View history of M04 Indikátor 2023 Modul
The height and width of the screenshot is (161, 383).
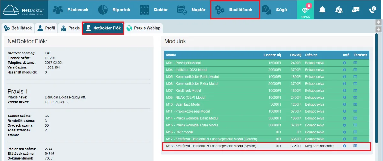pos(355,70)
